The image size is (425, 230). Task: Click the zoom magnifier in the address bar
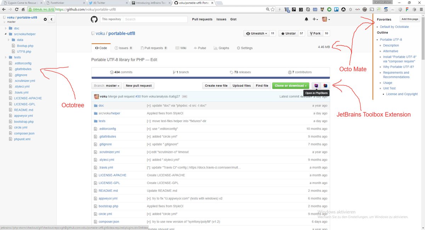267,9
